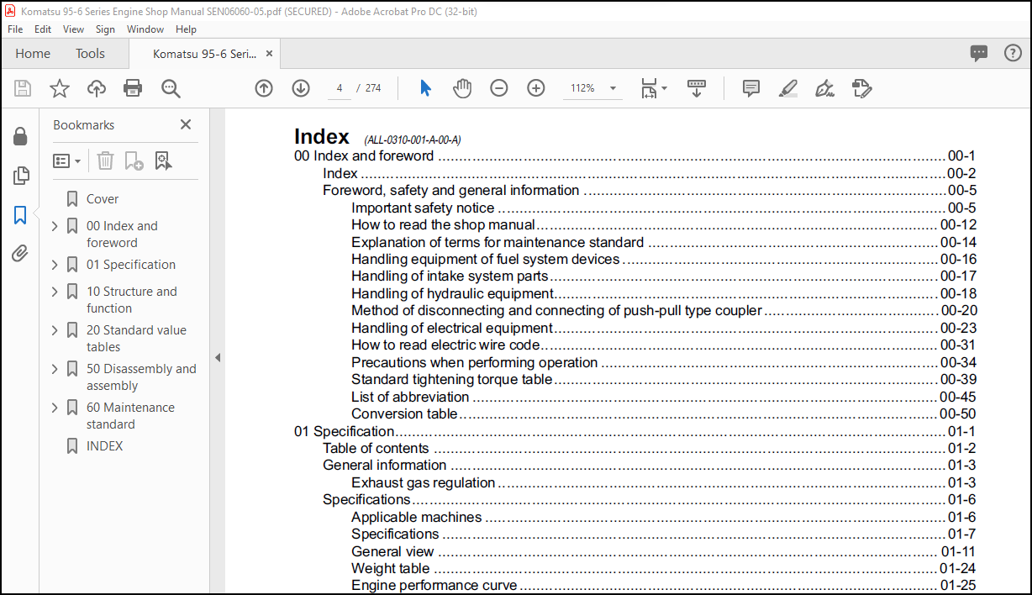Expand the 60 Maintenance standard bookmark

[55, 408]
